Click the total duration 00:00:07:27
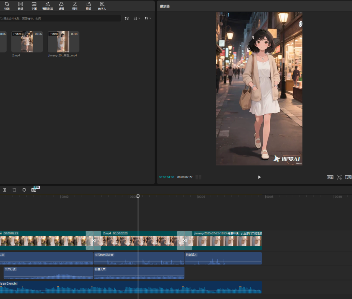 pos(185,177)
